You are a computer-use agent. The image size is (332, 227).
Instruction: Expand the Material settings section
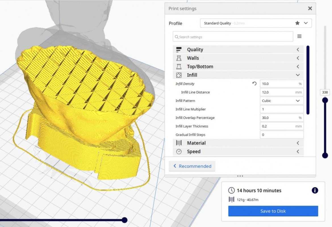[x=298, y=143]
